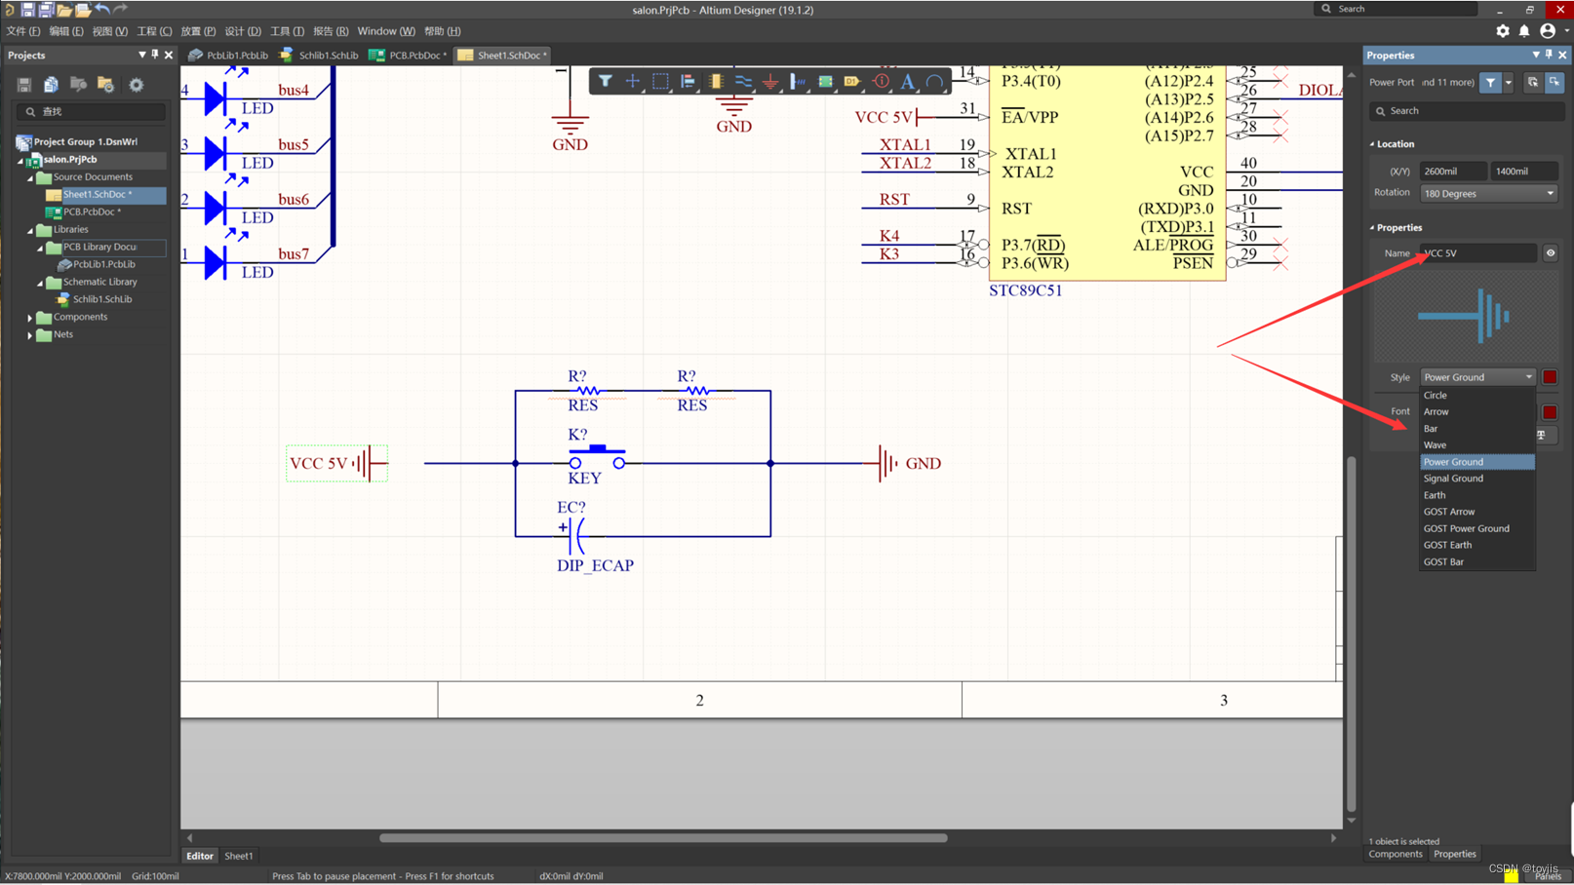Image resolution: width=1574 pixels, height=885 pixels.
Task: Click the Place Part component icon
Action: pyautogui.click(x=716, y=82)
